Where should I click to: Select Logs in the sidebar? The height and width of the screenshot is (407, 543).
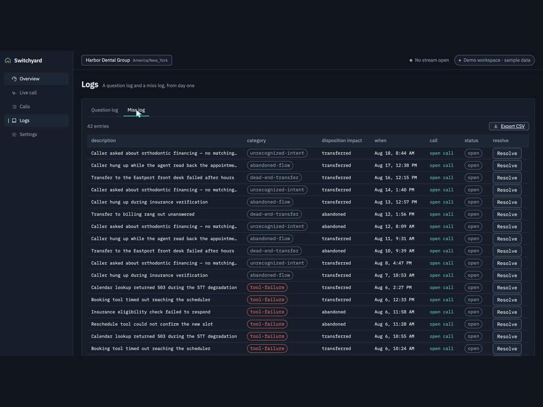(x=36, y=120)
